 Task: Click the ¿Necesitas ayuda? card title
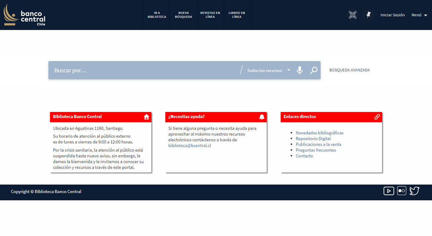[x=186, y=117]
